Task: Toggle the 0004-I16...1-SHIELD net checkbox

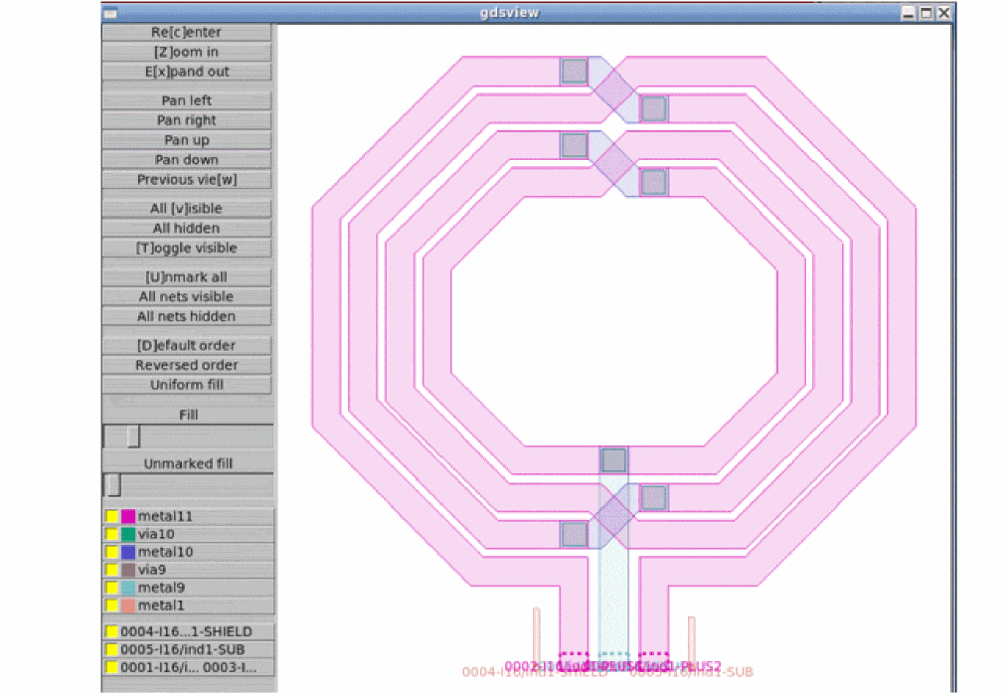Action: pyautogui.click(x=112, y=631)
